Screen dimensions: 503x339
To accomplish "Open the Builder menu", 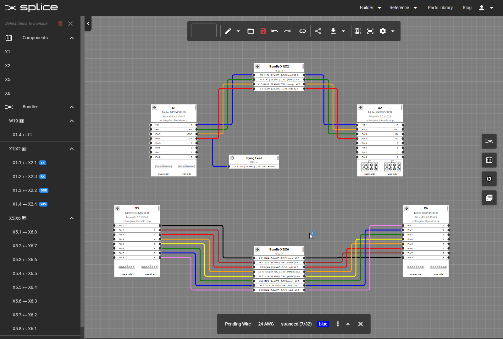I will 370,8.
